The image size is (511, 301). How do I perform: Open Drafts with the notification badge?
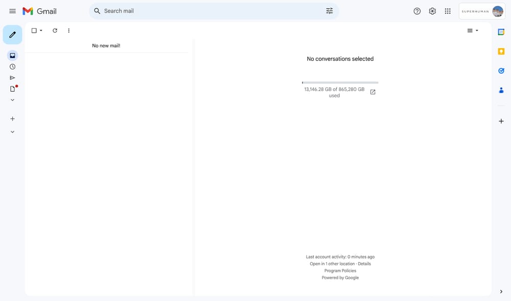coord(12,89)
